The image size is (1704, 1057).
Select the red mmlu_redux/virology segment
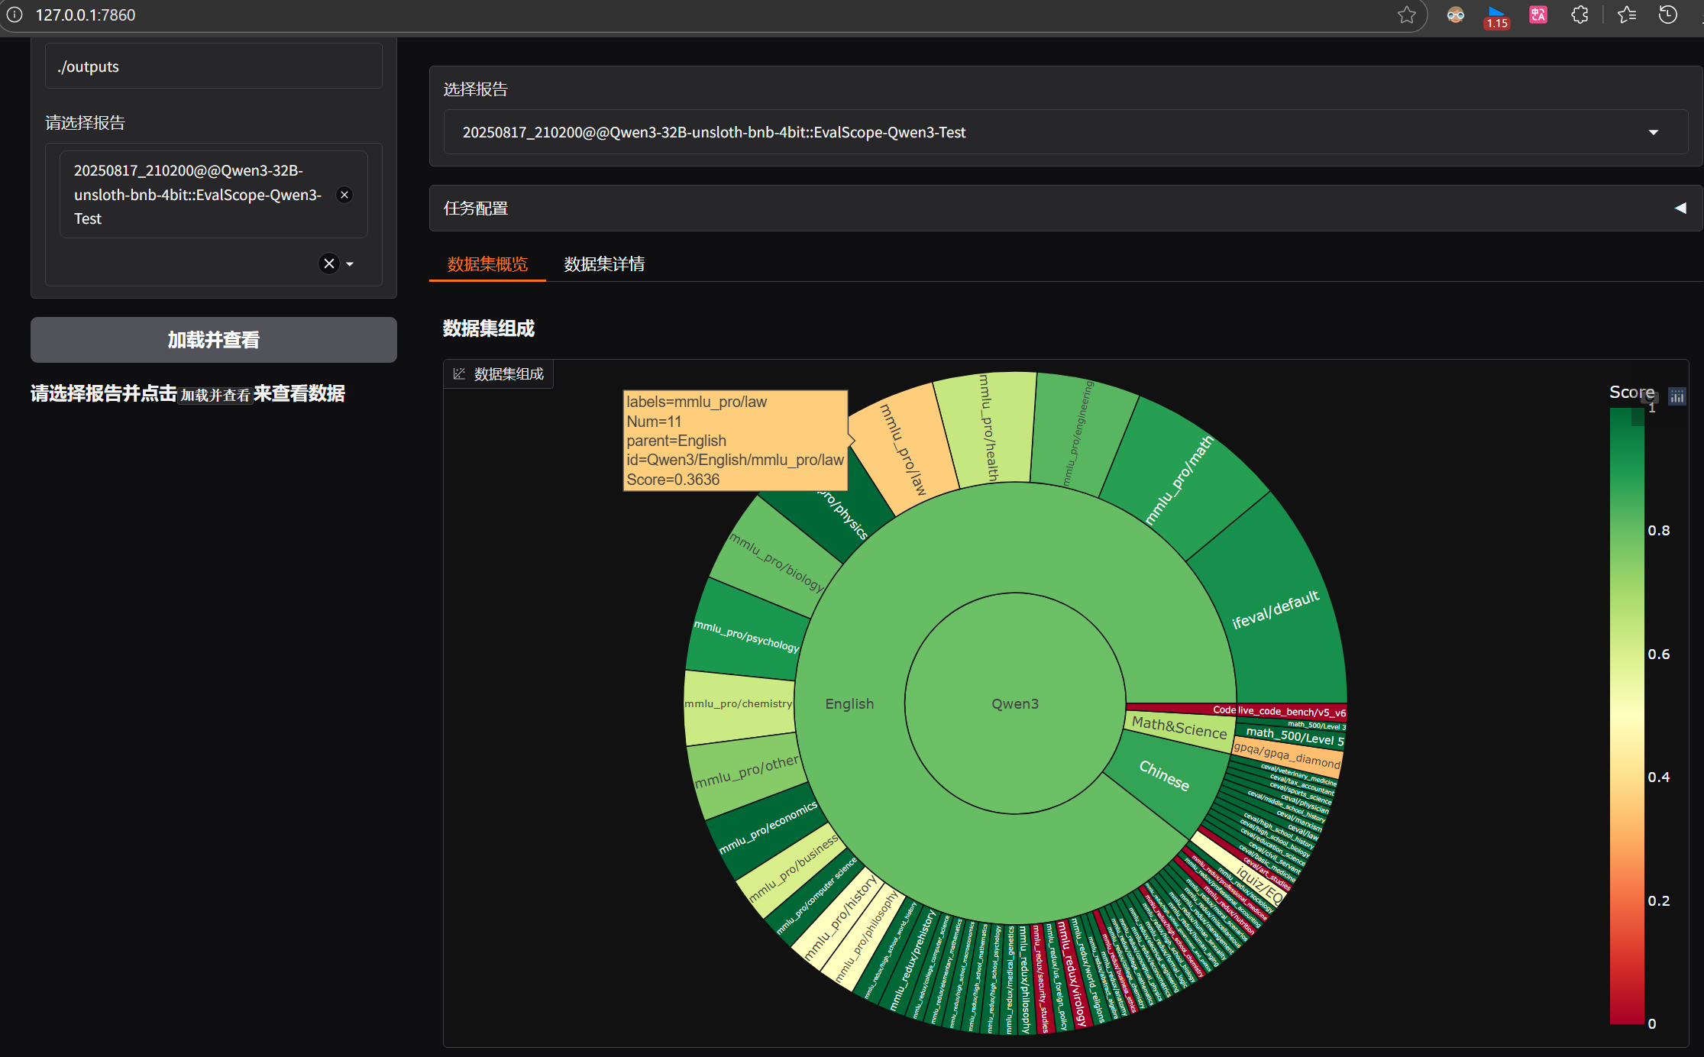1071,975
